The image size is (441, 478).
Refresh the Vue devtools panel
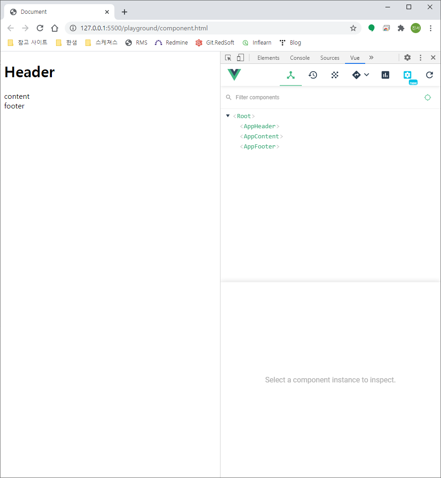tap(430, 75)
